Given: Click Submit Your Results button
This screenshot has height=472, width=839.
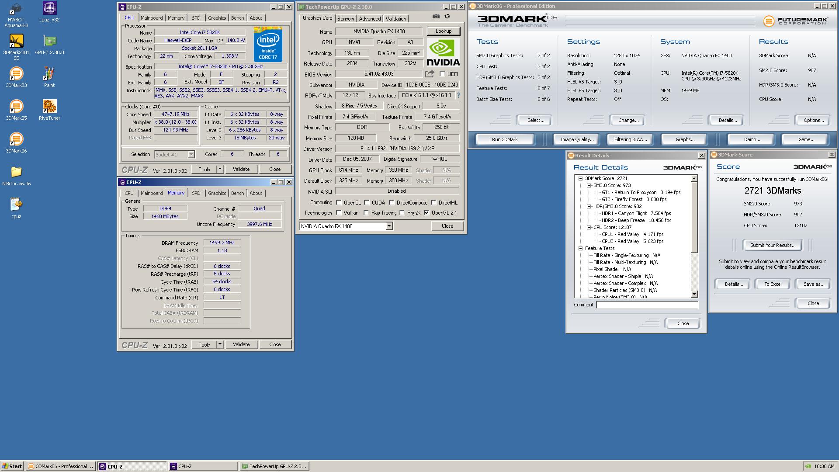Looking at the screenshot, I should click(773, 245).
